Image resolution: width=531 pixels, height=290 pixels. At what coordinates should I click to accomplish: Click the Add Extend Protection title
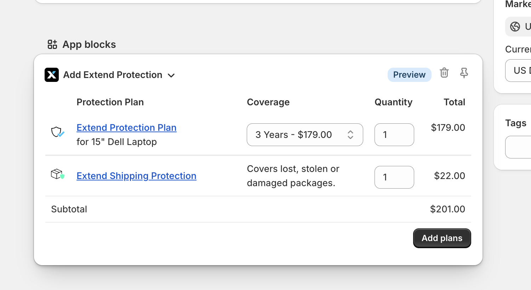[x=113, y=75]
